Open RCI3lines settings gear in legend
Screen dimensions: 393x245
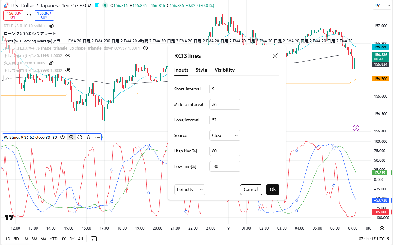click(x=71, y=137)
